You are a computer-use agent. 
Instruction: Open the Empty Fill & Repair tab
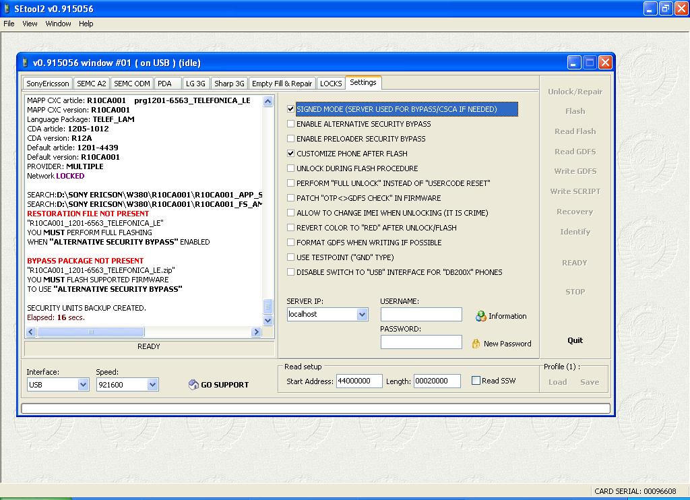(x=282, y=84)
